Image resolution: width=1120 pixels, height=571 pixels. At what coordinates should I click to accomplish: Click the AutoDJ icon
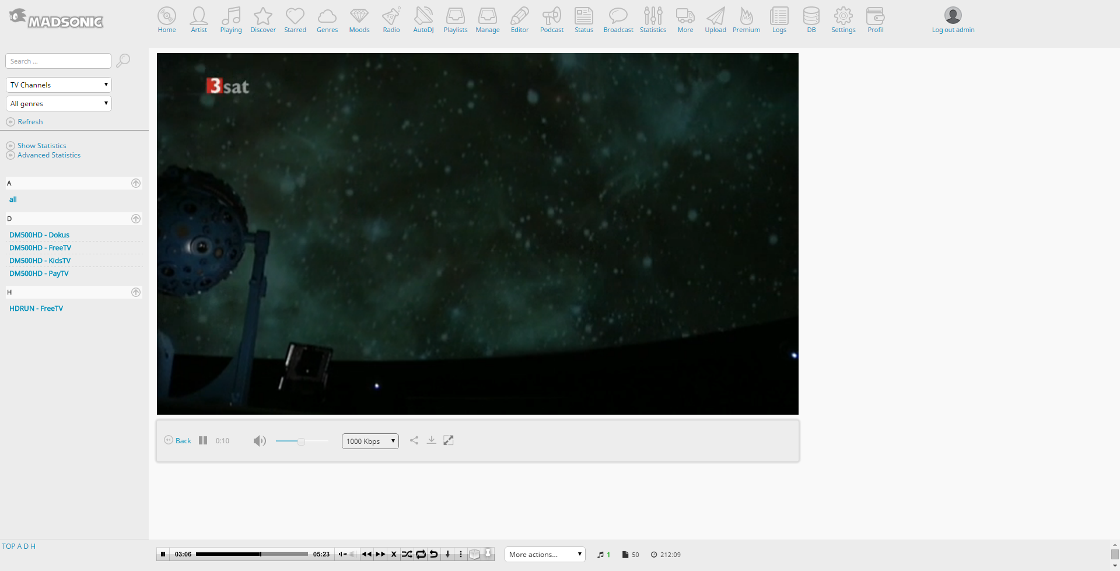coord(423,20)
